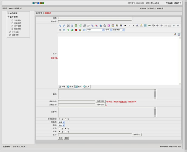187x152 pixels.
Task: Open 发布稿件 in the sidebar
Action: click(x=17, y=20)
